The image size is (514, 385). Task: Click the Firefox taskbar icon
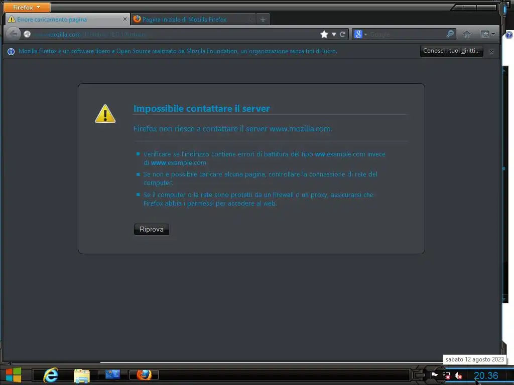point(144,374)
